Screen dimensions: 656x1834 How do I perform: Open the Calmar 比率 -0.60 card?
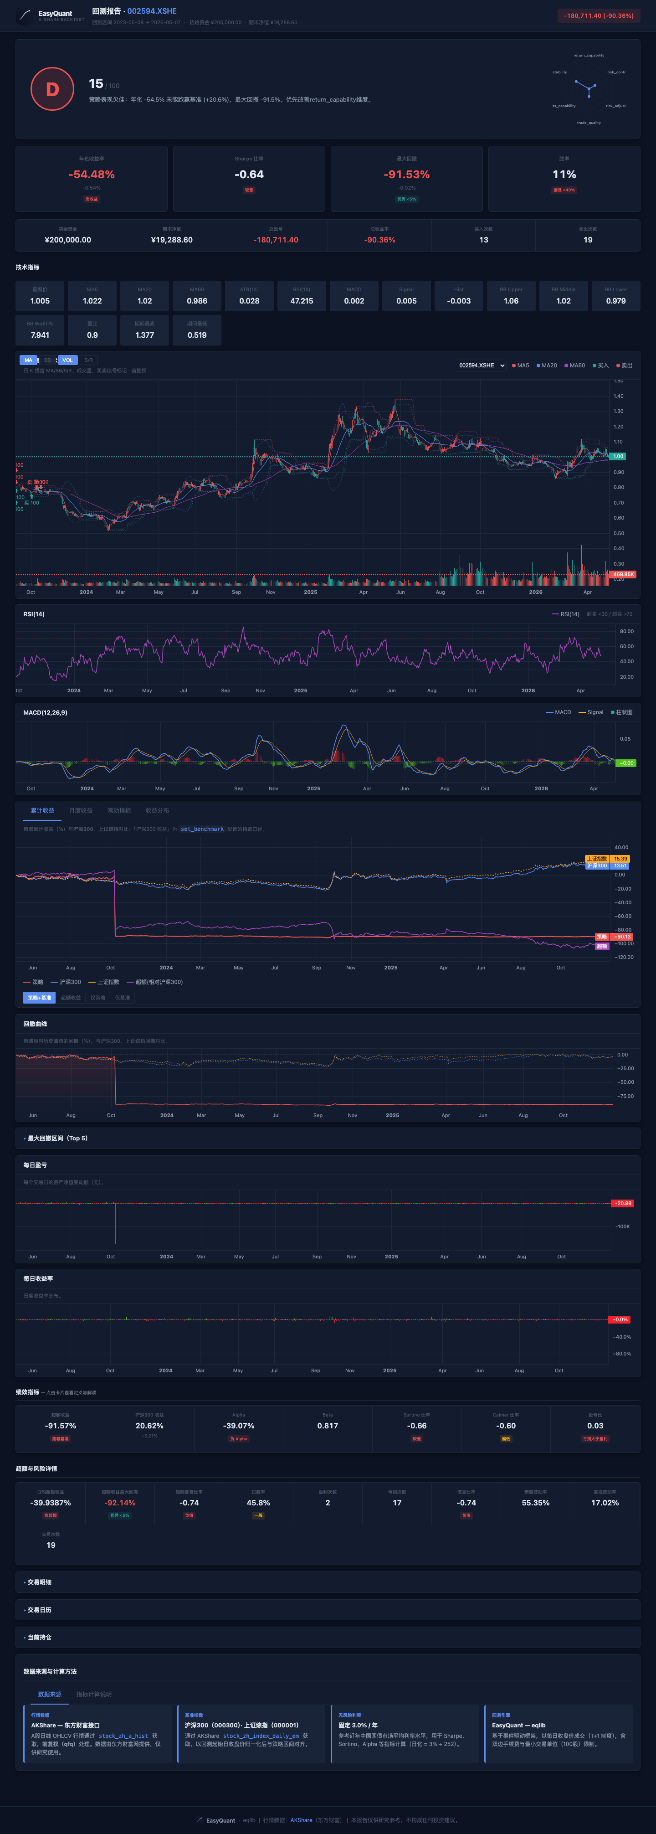click(x=506, y=1428)
